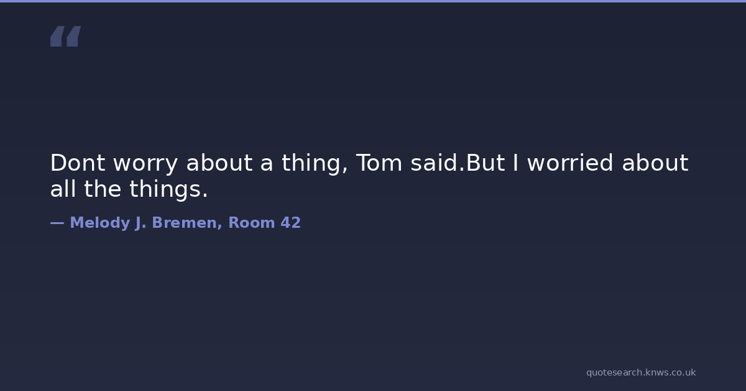The width and height of the screenshot is (746, 391).
Task: Click the quotesearch.knws.co.uk link
Action: [x=640, y=372]
